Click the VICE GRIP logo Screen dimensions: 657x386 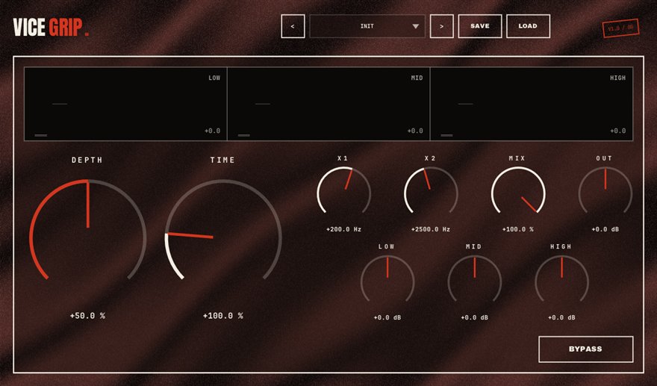pyautogui.click(x=51, y=28)
